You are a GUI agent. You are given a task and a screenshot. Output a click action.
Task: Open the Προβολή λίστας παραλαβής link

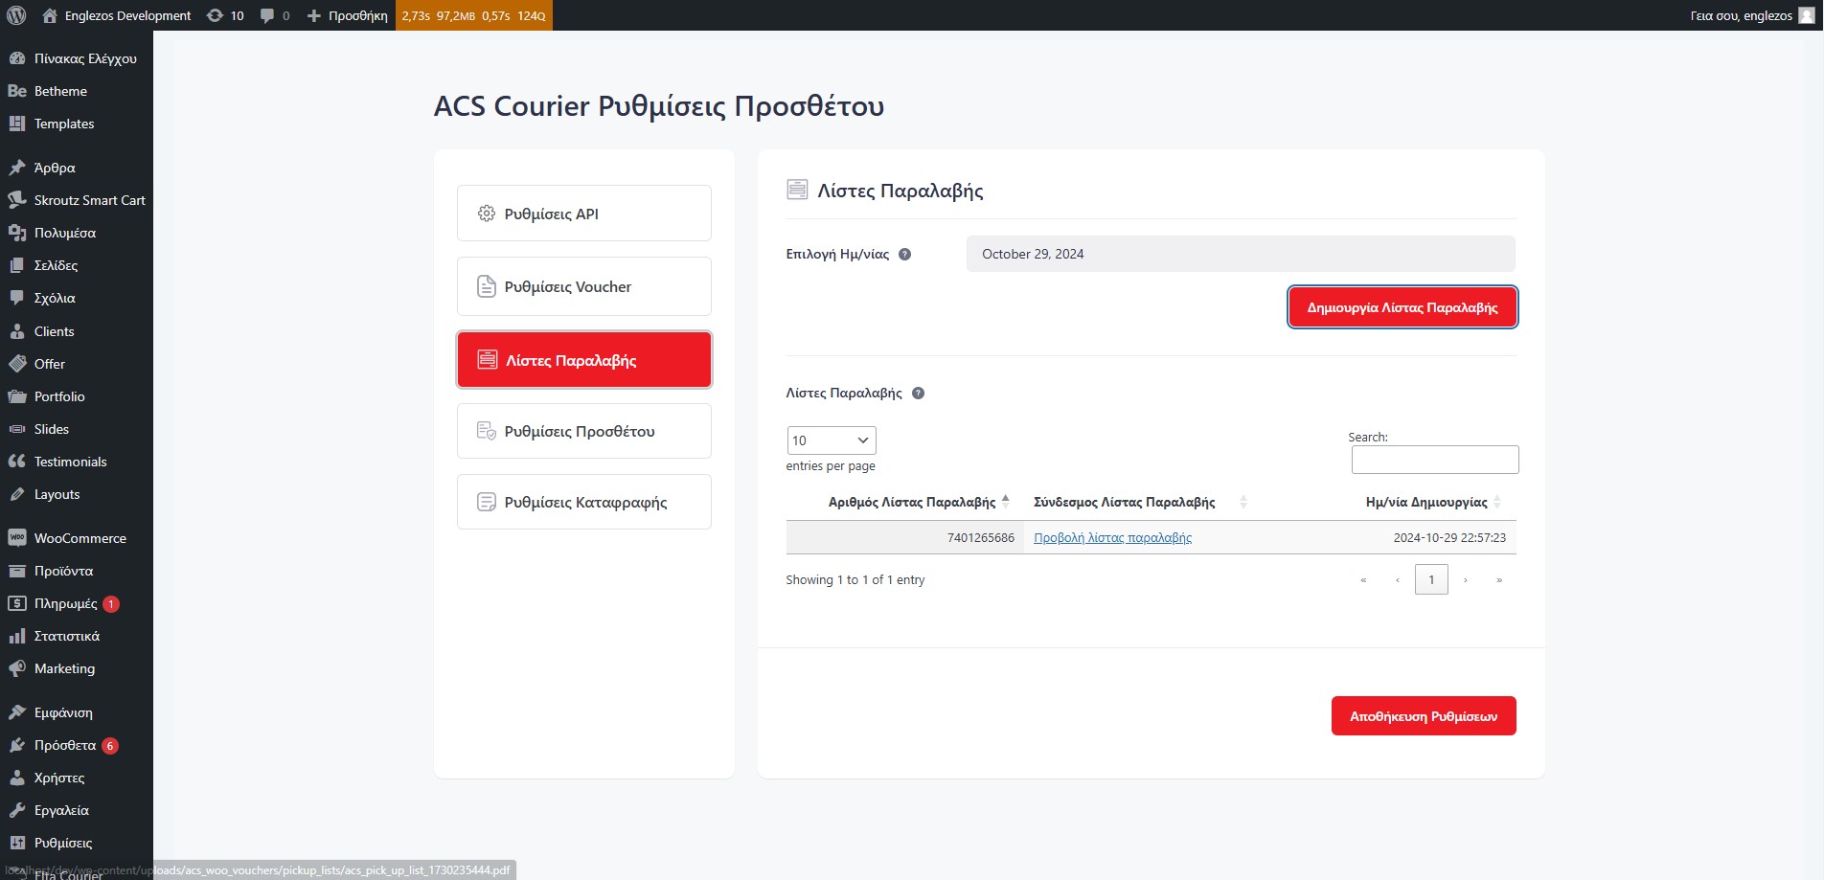point(1112,538)
